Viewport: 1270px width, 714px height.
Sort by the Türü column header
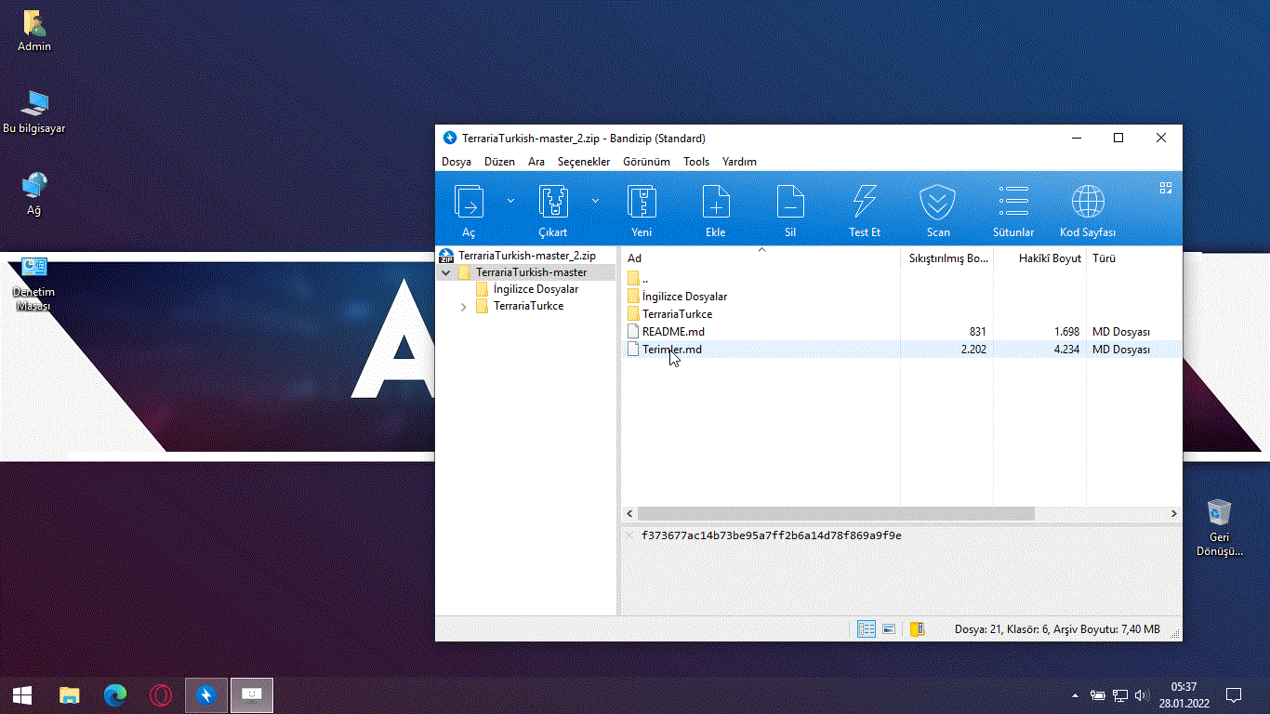[x=1133, y=258]
